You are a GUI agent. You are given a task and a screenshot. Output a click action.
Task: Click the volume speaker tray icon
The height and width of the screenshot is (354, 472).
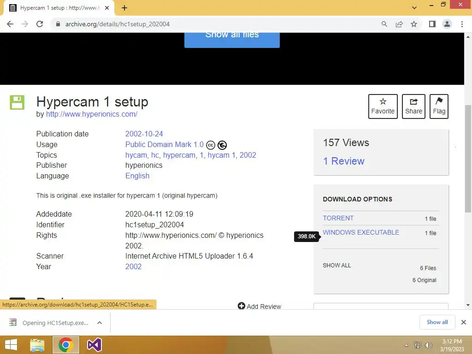pos(428,345)
